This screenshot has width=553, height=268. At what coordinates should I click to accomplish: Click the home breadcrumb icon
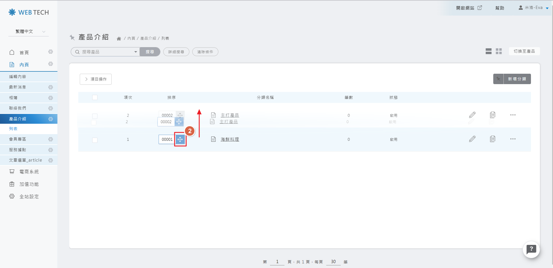(119, 38)
